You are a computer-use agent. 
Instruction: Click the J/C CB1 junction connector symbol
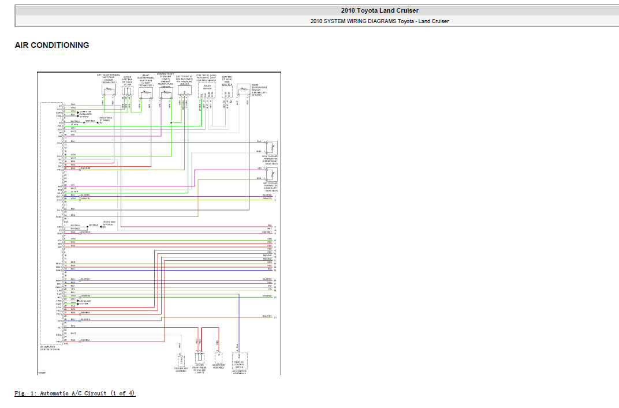tap(200, 358)
